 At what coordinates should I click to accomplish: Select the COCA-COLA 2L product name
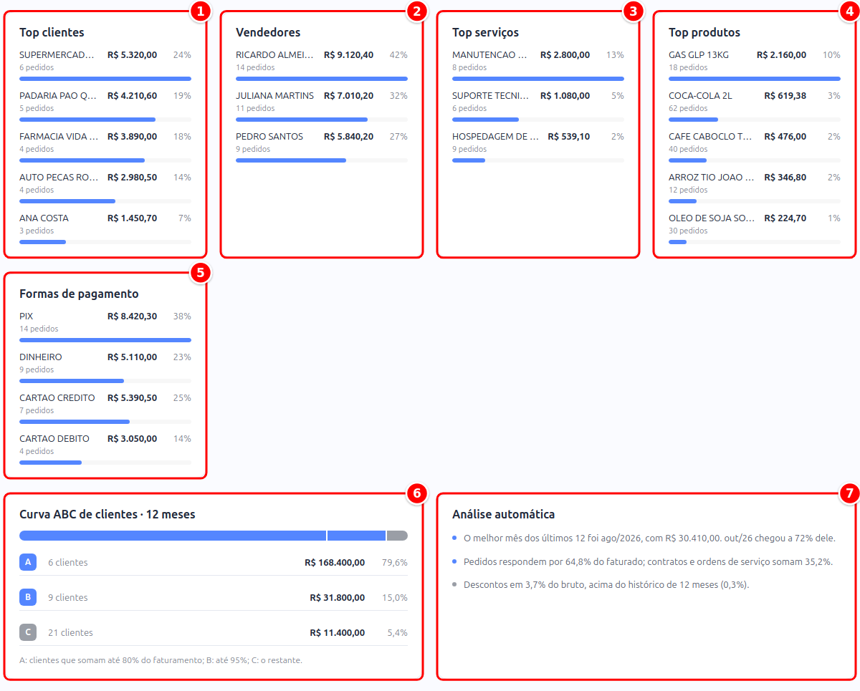pos(701,96)
